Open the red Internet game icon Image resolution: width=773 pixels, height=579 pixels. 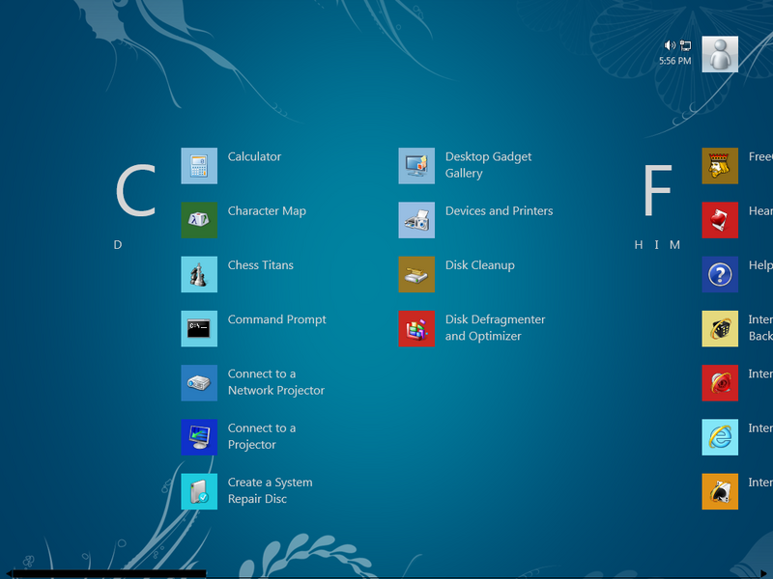tap(720, 383)
